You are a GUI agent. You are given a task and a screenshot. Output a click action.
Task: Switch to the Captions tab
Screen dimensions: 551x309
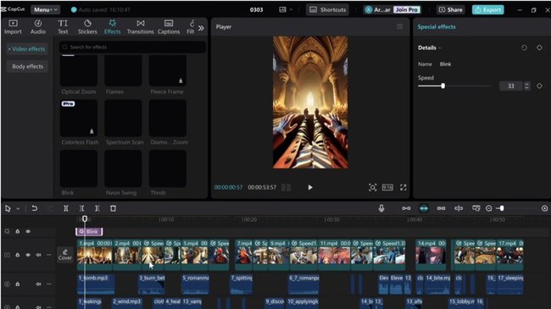169,27
